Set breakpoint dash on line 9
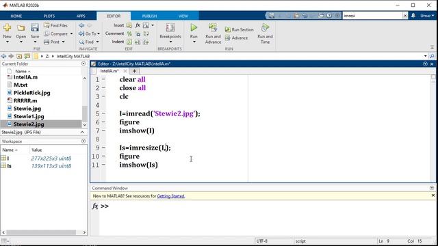Screen dimensions: 438x246 pos(103,148)
